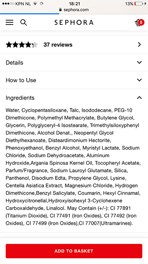The image size is (148, 264).
Task: Tap the search magnifier icon
Action: [23, 22]
